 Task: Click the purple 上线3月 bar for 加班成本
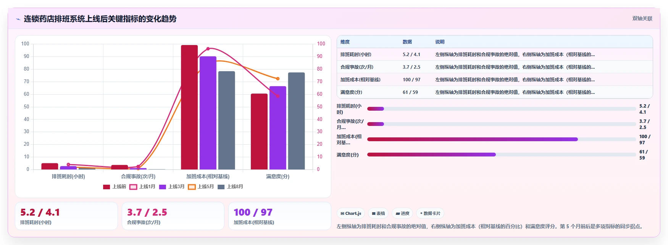pyautogui.click(x=208, y=113)
